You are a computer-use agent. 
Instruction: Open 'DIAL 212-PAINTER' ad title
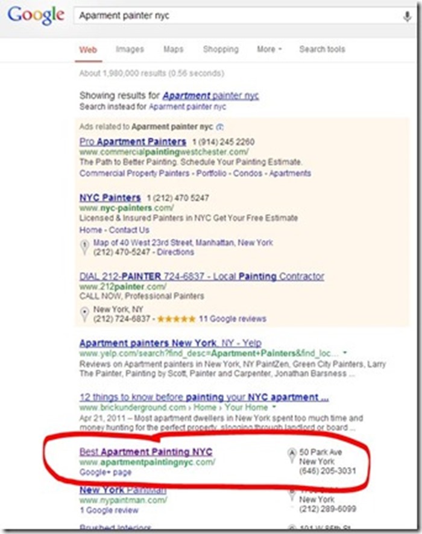pyautogui.click(x=201, y=276)
